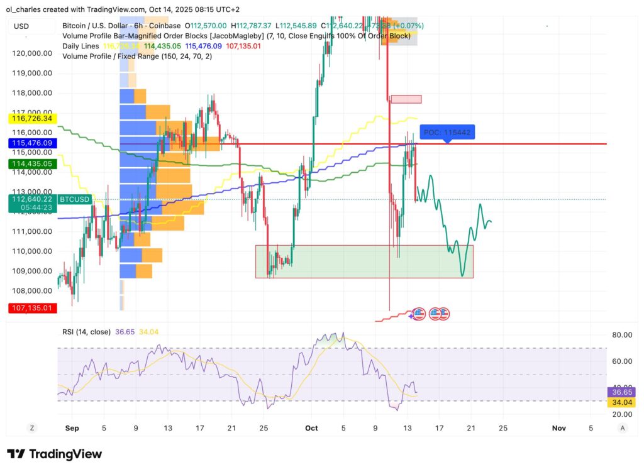This screenshot has width=644, height=472.
Task: Click the middle US flag economic event icon
Action: click(435, 314)
